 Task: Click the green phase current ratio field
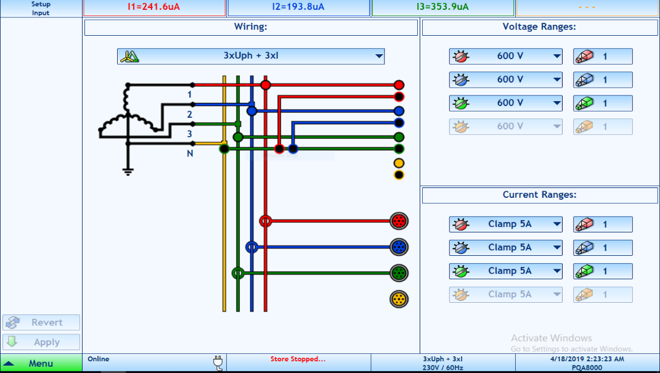pyautogui.click(x=603, y=271)
